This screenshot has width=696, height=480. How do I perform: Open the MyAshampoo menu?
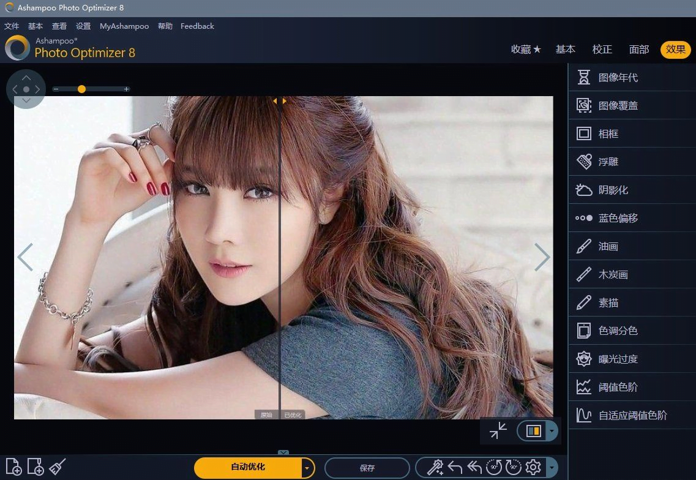click(x=124, y=26)
